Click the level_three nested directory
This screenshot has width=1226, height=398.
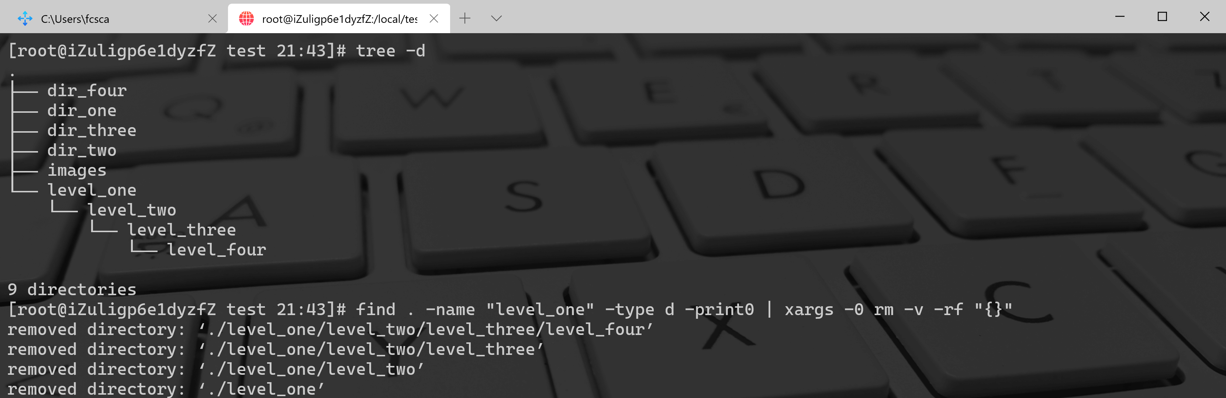pos(181,230)
